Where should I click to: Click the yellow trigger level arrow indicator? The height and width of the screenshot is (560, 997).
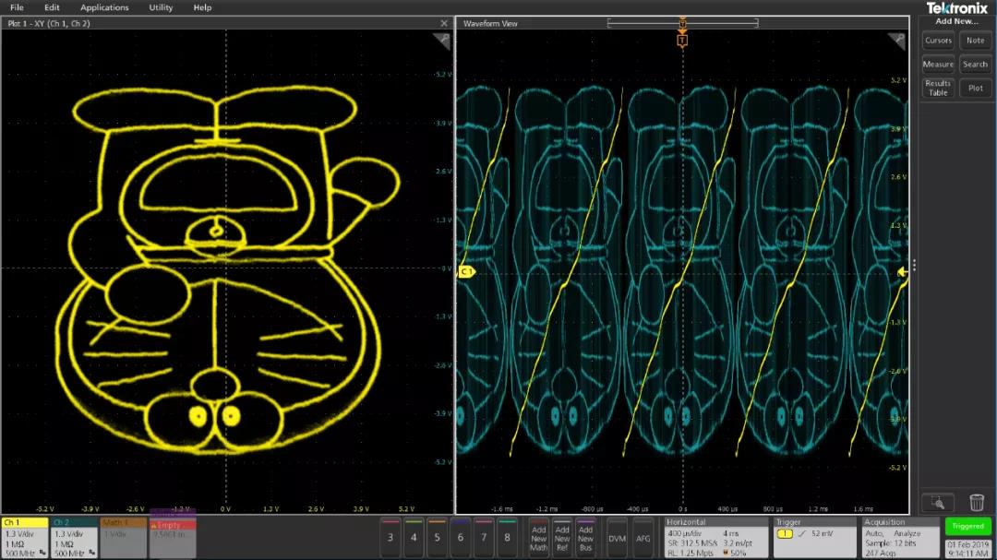tap(902, 272)
